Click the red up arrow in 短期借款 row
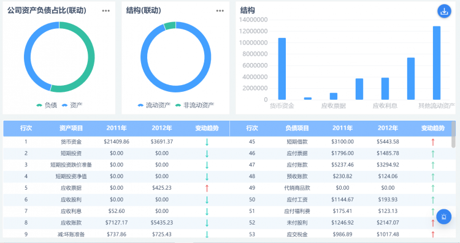The height and width of the screenshot is (243, 460). pyautogui.click(x=433, y=142)
